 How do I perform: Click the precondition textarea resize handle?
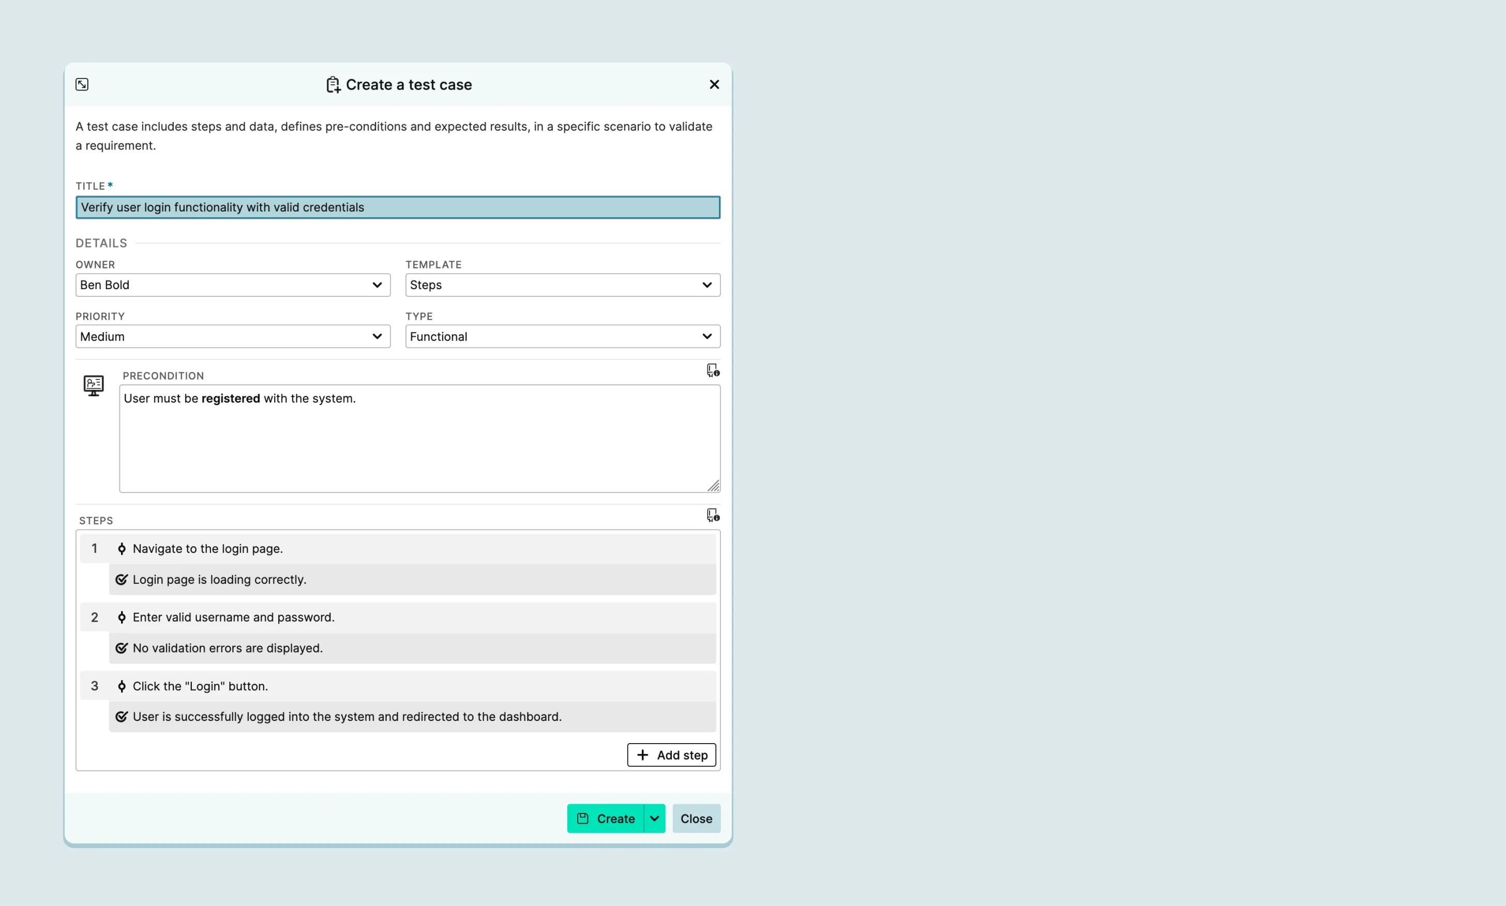tap(714, 486)
